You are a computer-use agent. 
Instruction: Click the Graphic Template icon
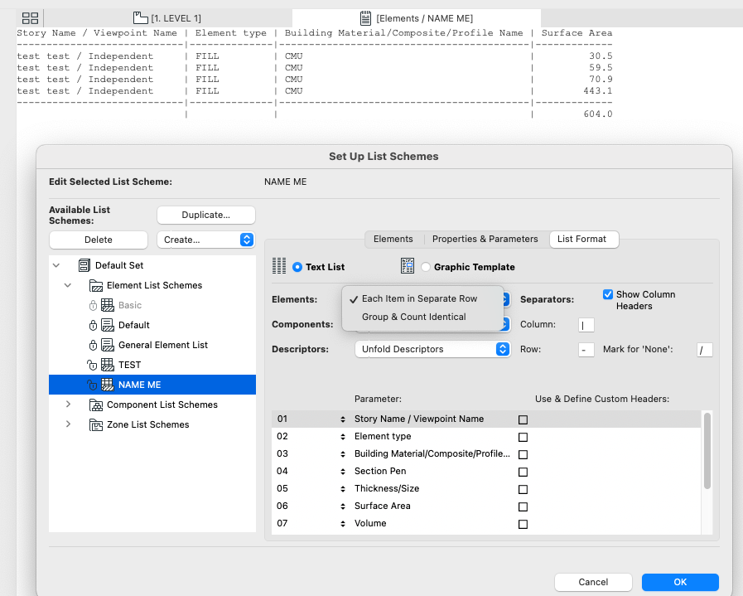pyautogui.click(x=408, y=266)
